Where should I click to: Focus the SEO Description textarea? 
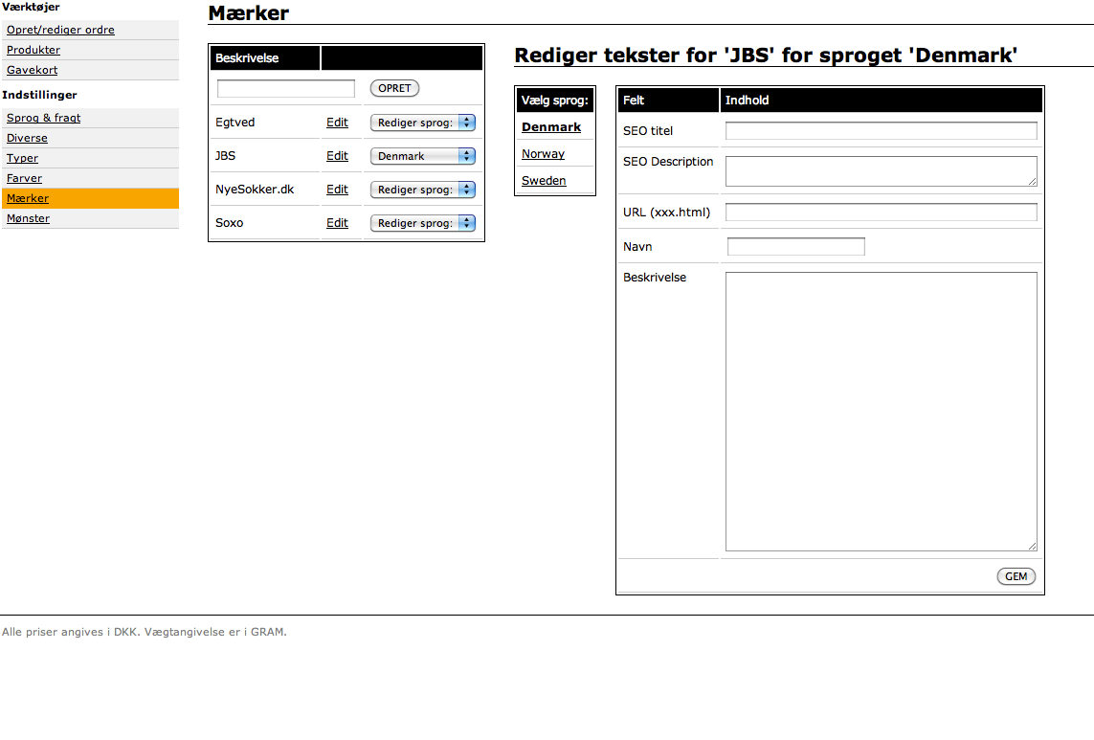882,171
